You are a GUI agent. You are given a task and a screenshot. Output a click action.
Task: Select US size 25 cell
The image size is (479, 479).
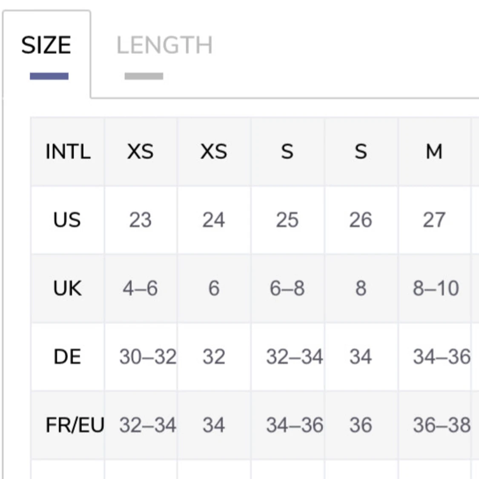[x=287, y=220]
